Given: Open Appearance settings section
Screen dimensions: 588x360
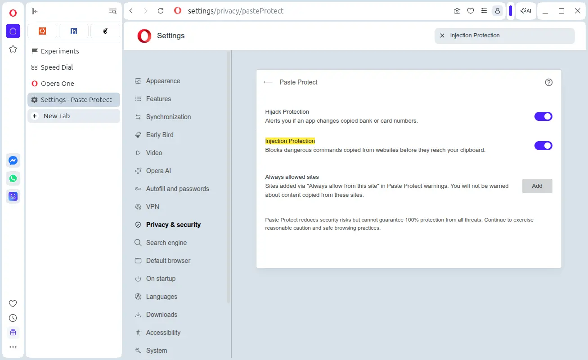Looking at the screenshot, I should (x=157, y=81).
